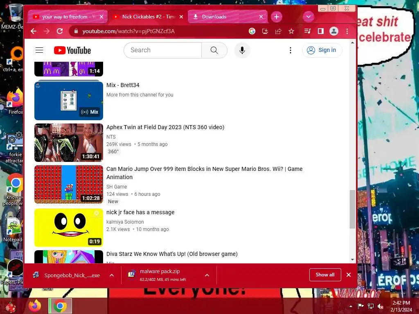The width and height of the screenshot is (419, 314).
Task: Open the Action Center flag icon
Action: pyautogui.click(x=360, y=306)
